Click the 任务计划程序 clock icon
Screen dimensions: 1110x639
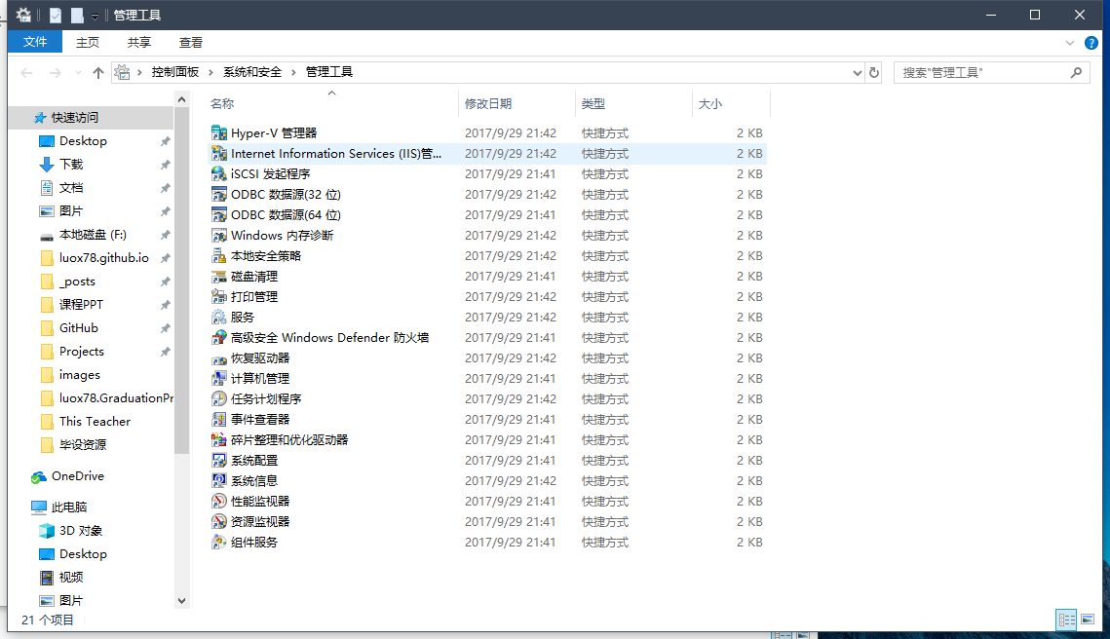point(218,399)
